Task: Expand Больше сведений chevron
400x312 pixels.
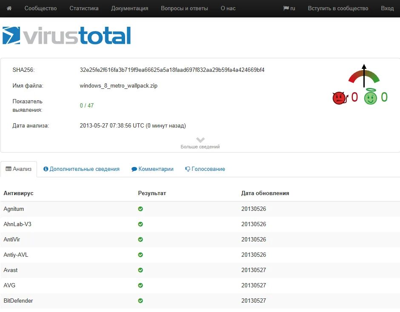Action: click(200, 140)
